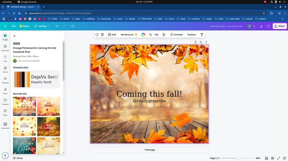Undo the last action
This screenshot has height=161, width=288.
(57, 26)
